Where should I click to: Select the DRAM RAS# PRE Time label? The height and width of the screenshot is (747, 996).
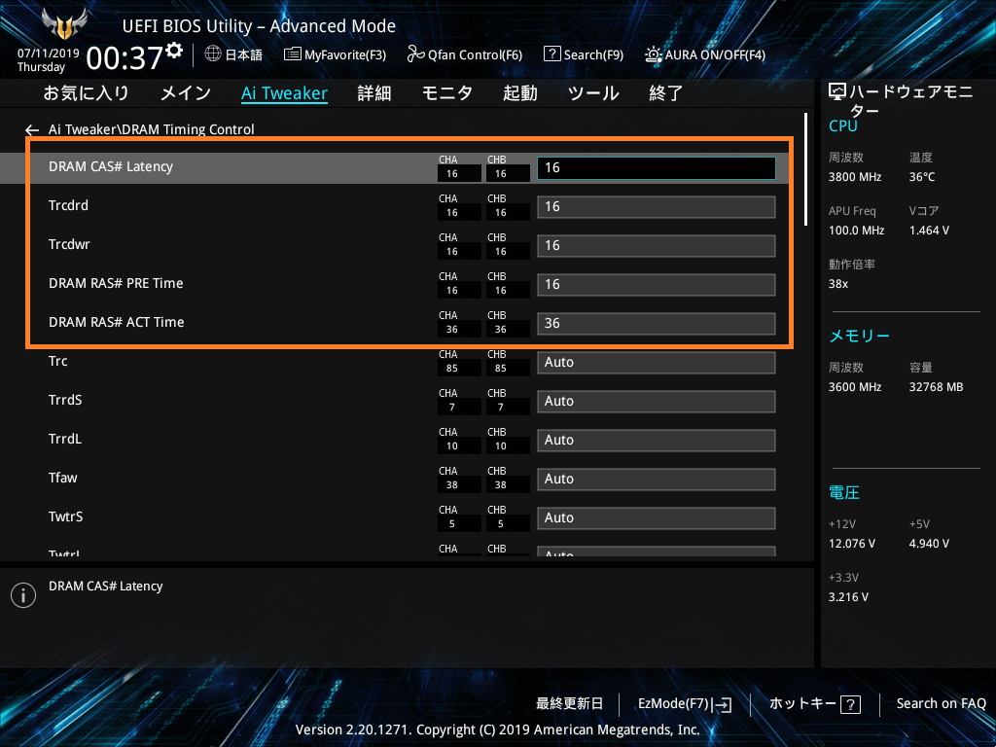click(x=116, y=283)
